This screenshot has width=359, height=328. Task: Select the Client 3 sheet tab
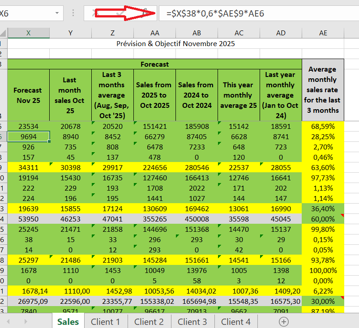click(x=192, y=321)
